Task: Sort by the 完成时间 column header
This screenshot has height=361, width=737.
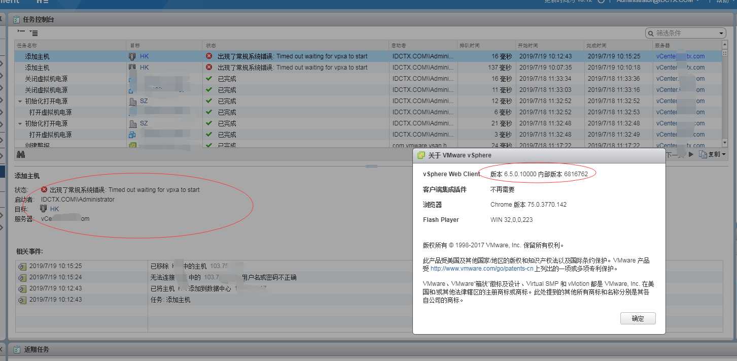Action: [618, 45]
